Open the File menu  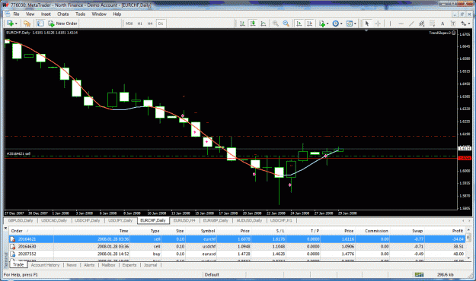[16, 14]
